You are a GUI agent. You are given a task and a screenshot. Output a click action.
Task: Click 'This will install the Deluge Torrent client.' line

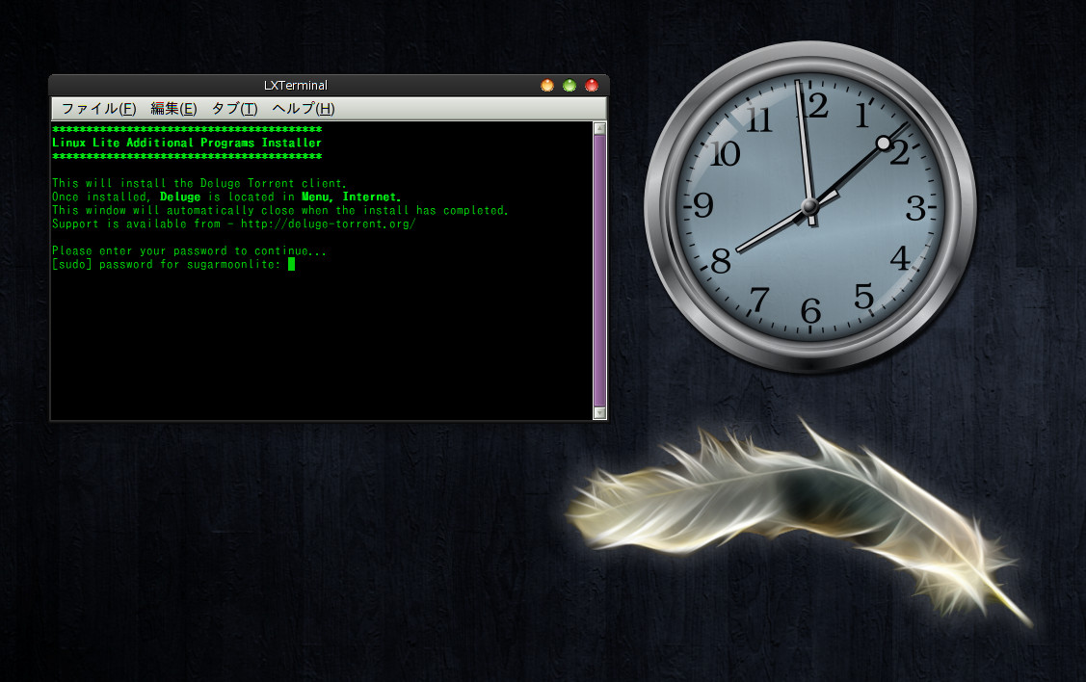coord(199,183)
